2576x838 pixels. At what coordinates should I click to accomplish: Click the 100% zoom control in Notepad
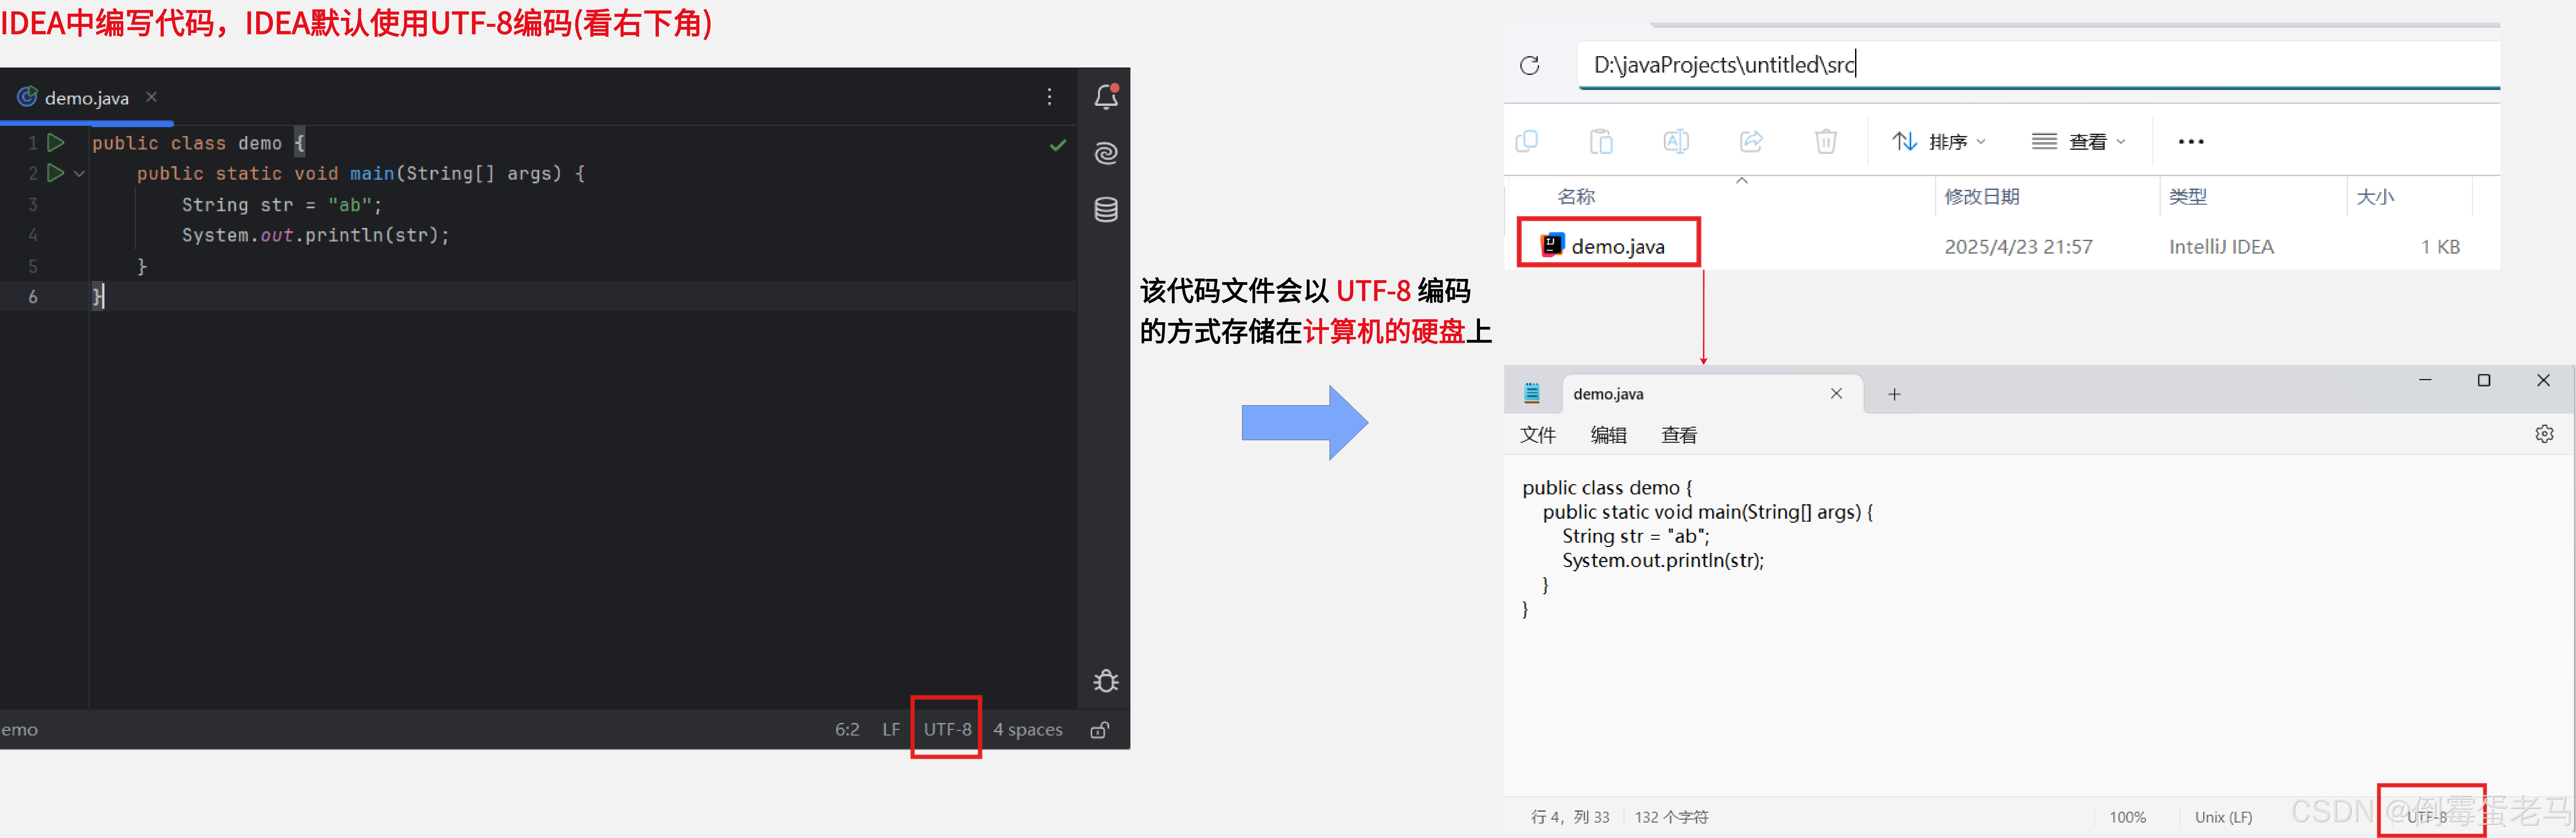(2128, 816)
